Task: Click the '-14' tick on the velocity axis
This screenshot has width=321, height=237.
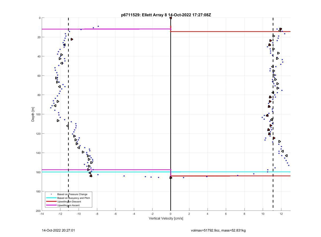Action: [x=42, y=214]
